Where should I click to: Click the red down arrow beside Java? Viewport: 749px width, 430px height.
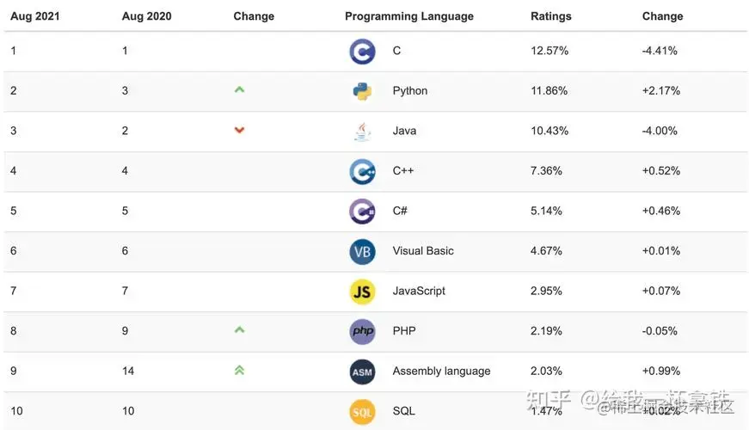point(239,130)
